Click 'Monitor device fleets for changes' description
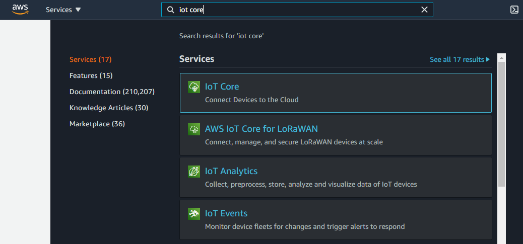Screen dimensions: 523x244 305,227
